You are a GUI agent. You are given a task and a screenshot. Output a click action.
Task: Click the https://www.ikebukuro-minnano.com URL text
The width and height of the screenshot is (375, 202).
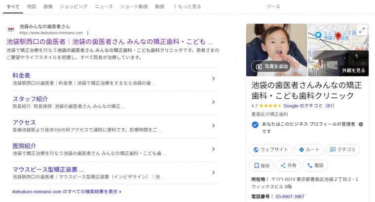click(51, 33)
